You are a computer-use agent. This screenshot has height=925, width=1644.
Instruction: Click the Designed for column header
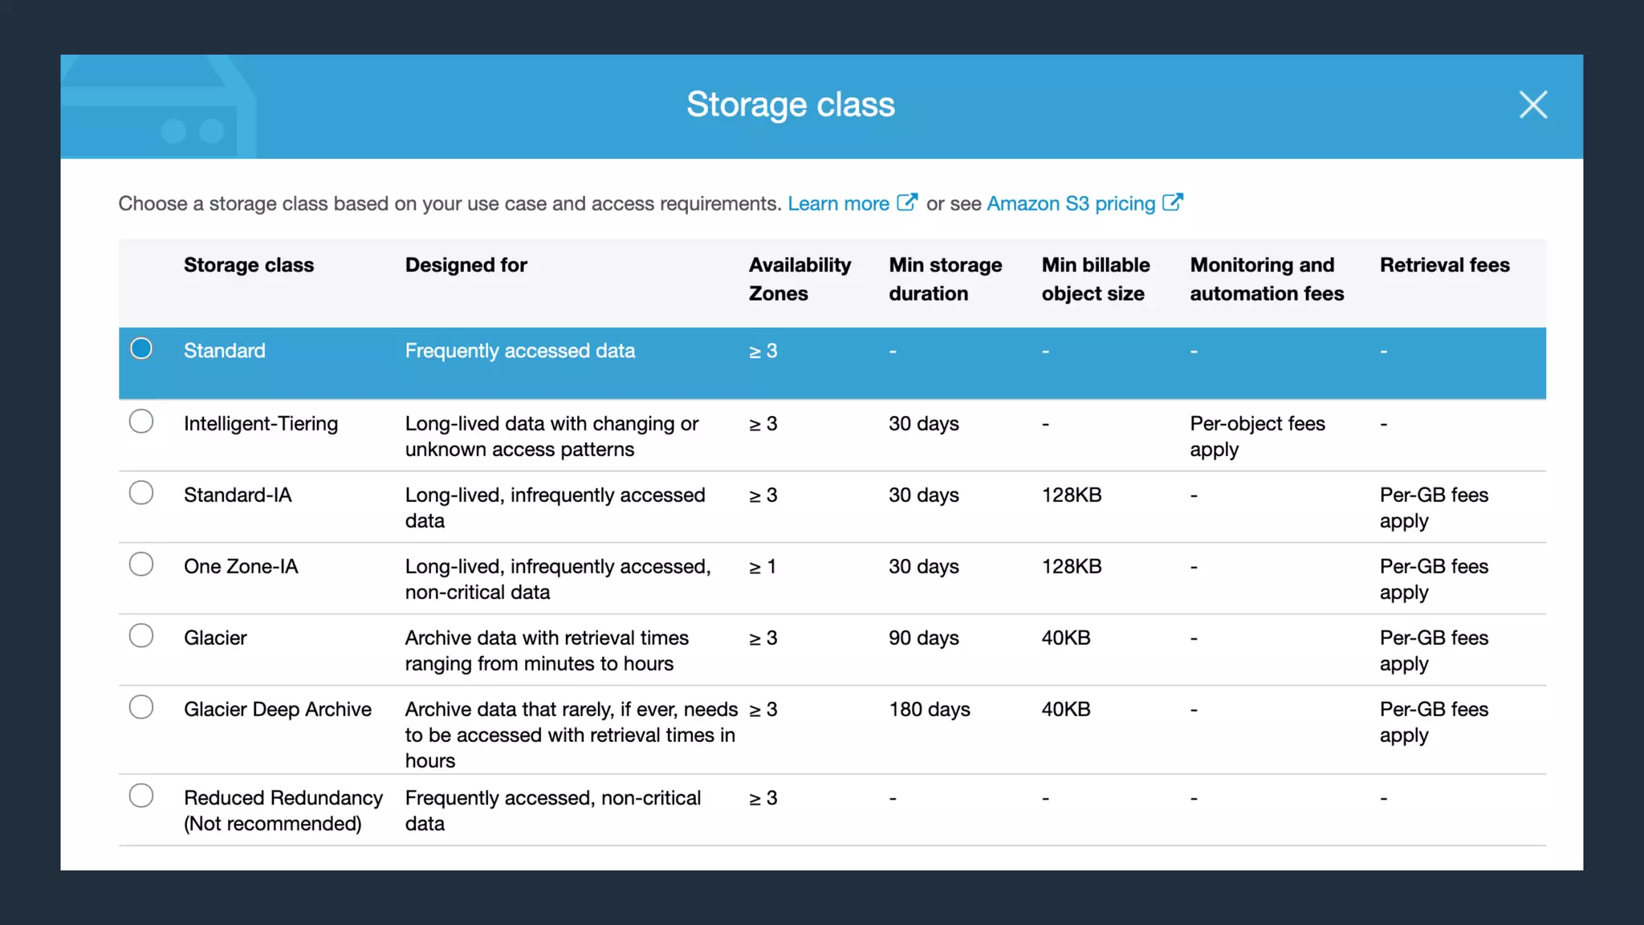(466, 265)
